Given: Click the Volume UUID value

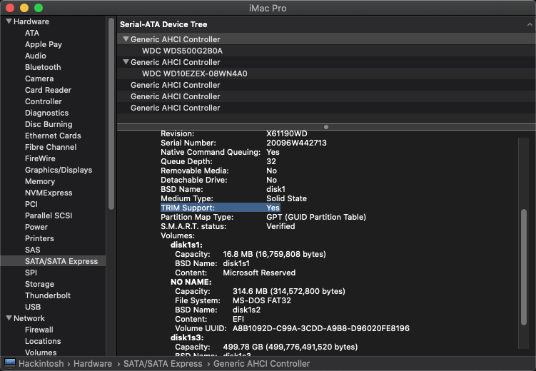Looking at the screenshot, I should click(321, 328).
